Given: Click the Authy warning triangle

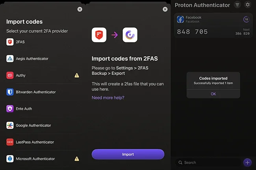Looking at the screenshot, I should click(77, 75).
